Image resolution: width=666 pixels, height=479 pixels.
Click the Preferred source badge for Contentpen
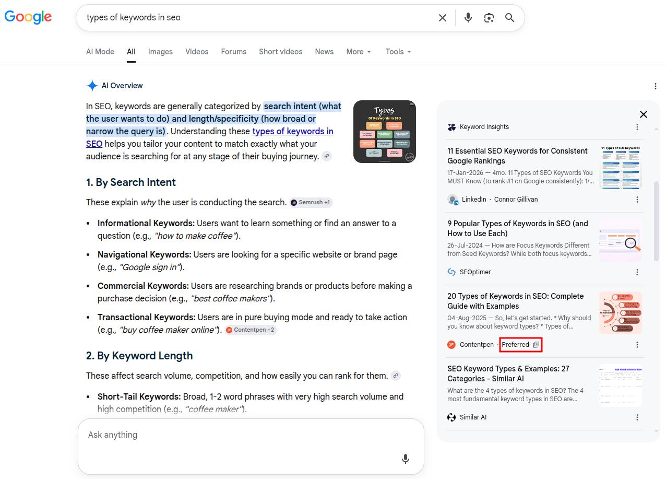[520, 345]
